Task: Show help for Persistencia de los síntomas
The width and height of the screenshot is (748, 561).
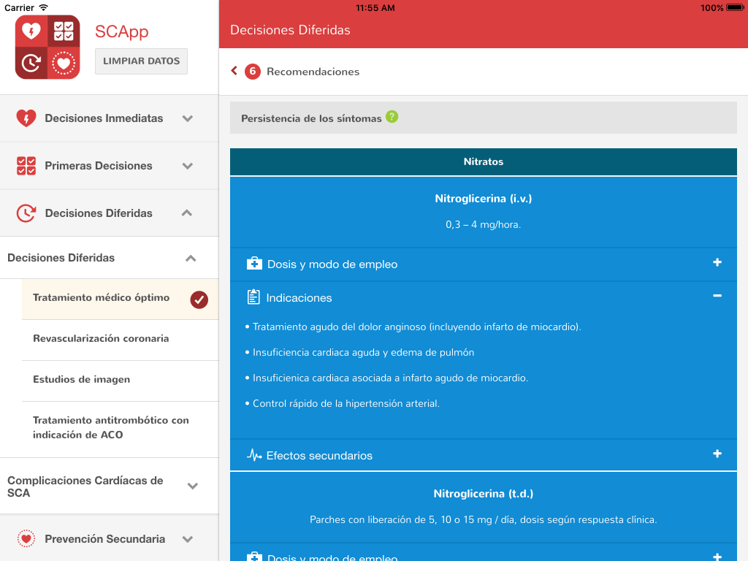Action: (x=392, y=116)
